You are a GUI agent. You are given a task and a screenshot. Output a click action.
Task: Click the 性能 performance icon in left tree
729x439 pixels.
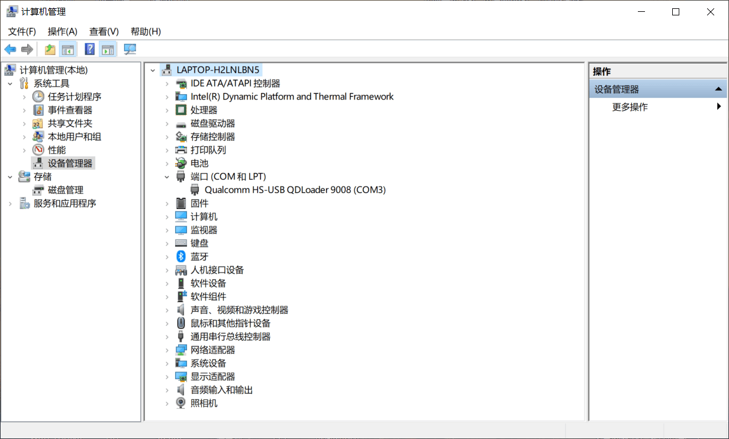(x=38, y=150)
